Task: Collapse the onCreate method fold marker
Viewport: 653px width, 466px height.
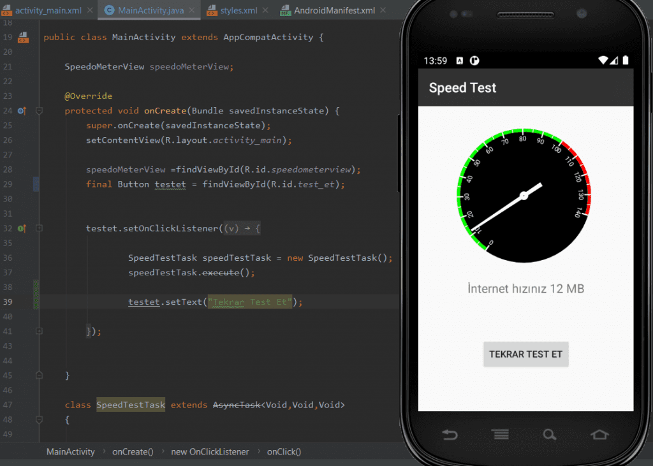Action: click(39, 111)
